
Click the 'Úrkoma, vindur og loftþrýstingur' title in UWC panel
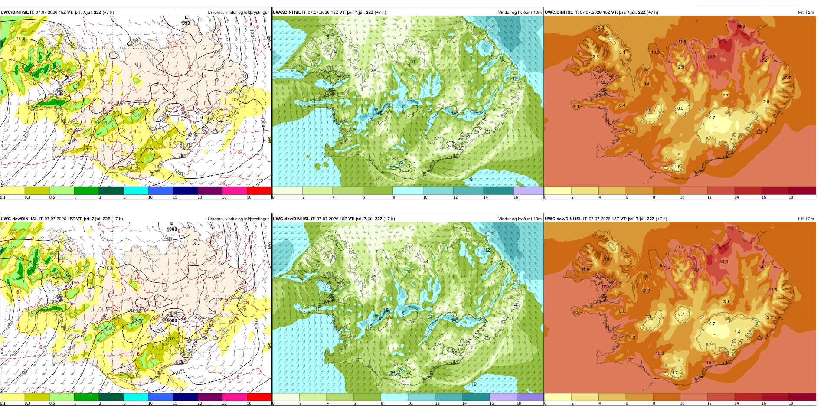tap(238, 12)
